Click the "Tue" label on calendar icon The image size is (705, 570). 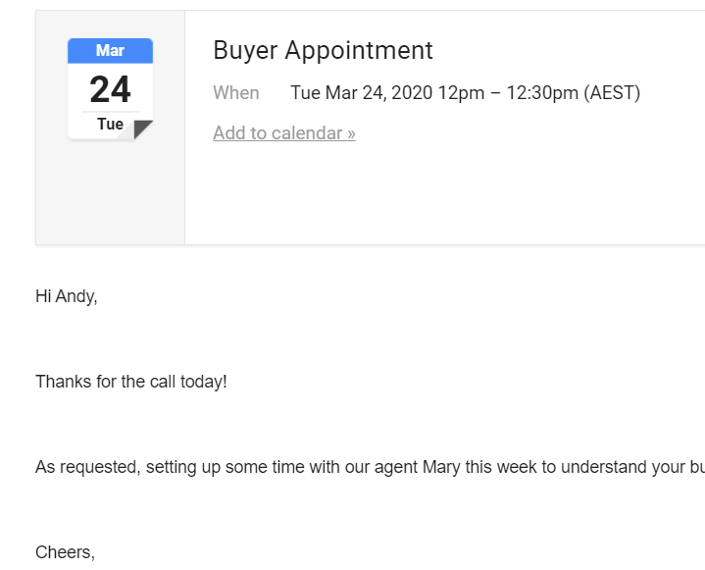click(110, 124)
